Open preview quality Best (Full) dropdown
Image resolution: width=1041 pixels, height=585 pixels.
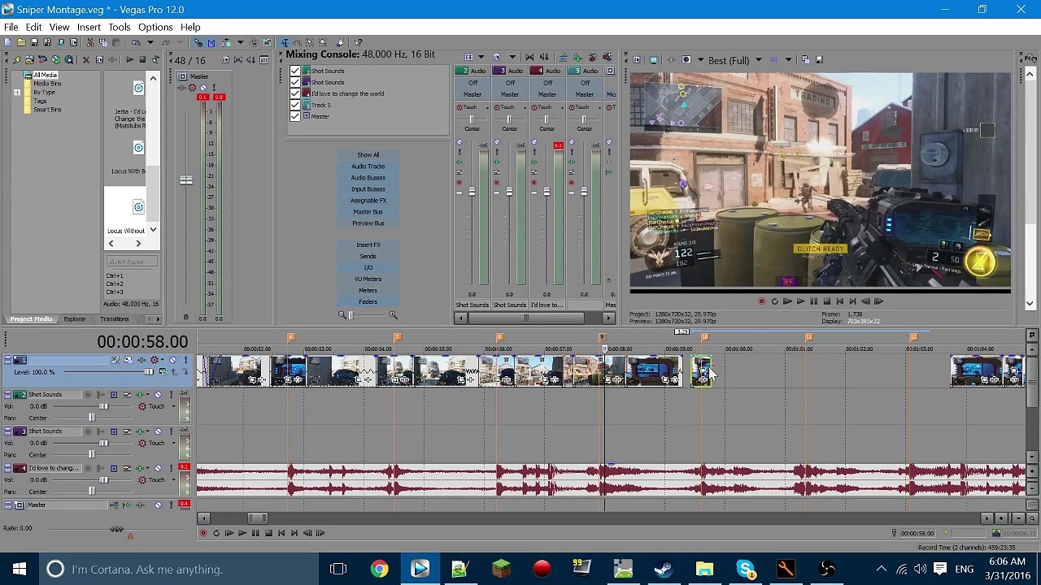point(758,60)
